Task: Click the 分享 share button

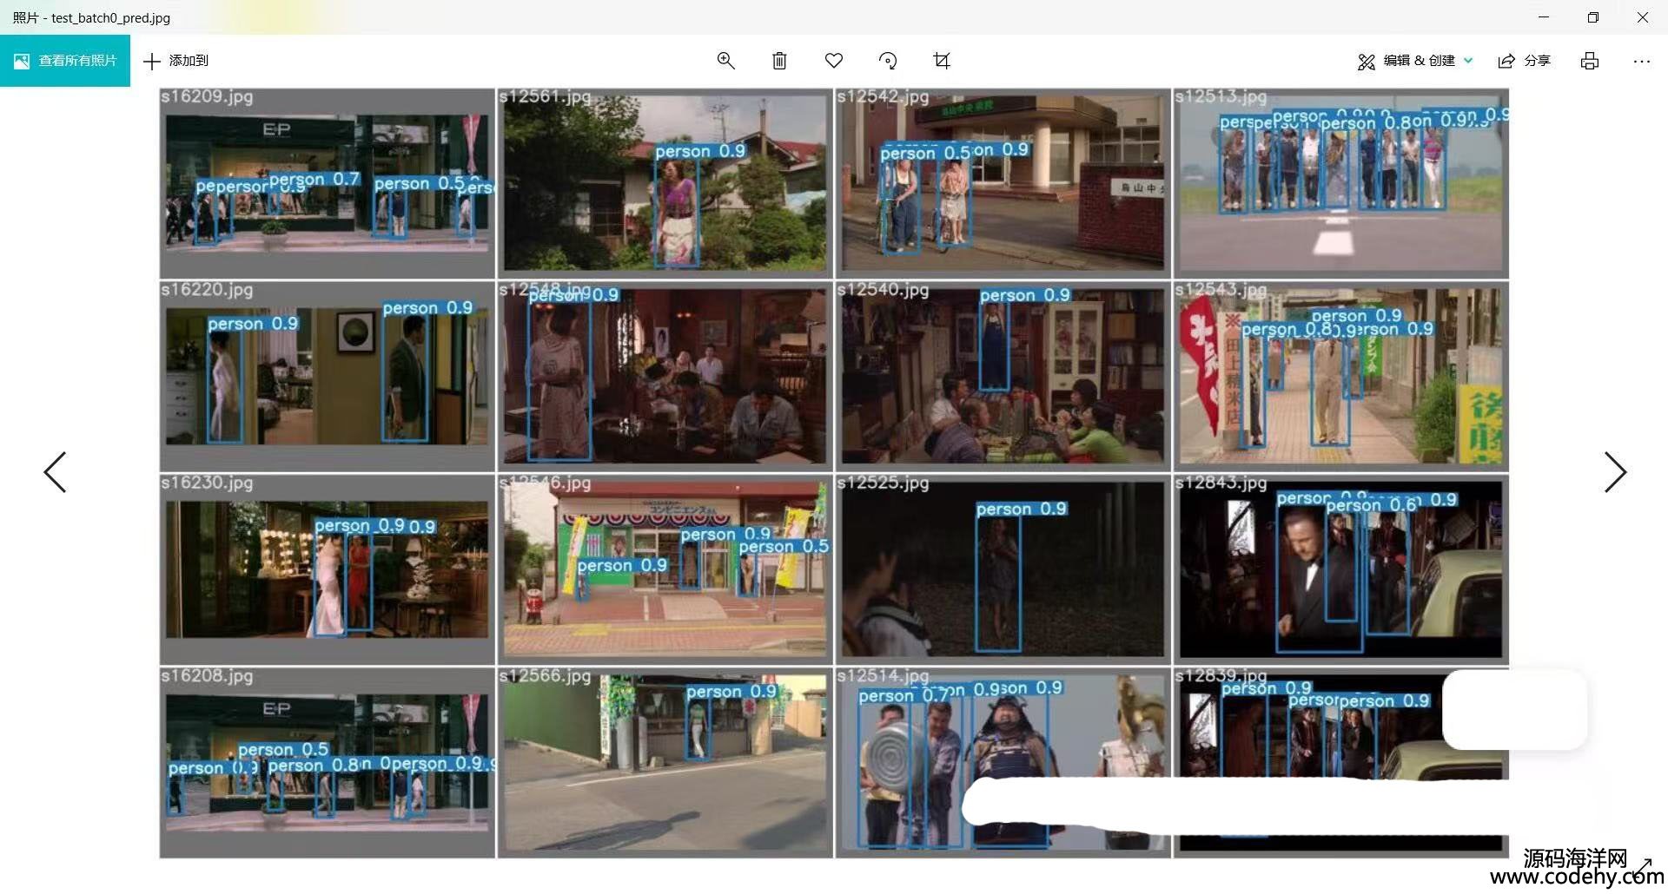Action: tap(1525, 61)
